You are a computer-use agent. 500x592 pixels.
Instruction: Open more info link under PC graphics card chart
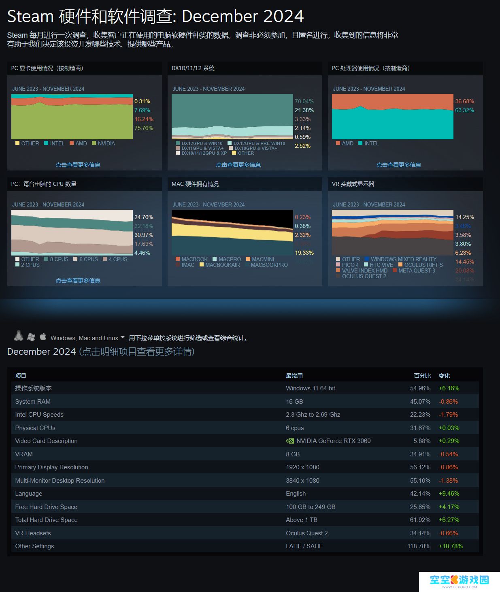(x=78, y=165)
